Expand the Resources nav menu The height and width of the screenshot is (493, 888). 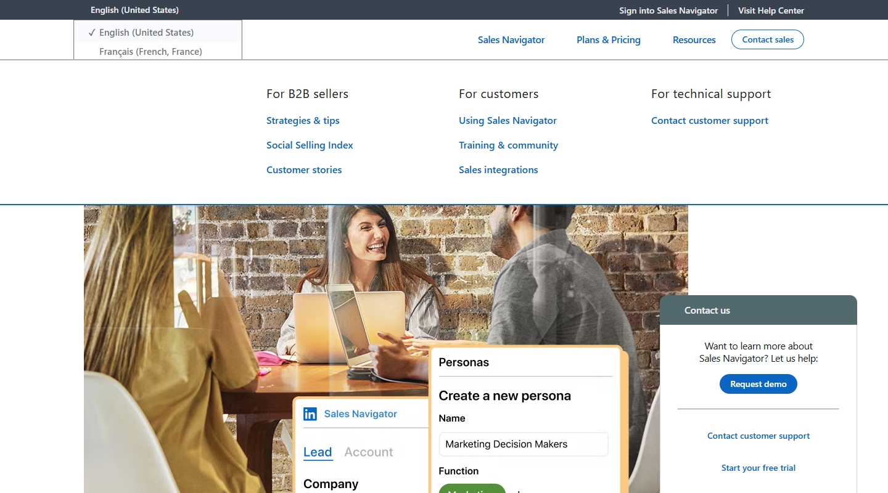[694, 39]
